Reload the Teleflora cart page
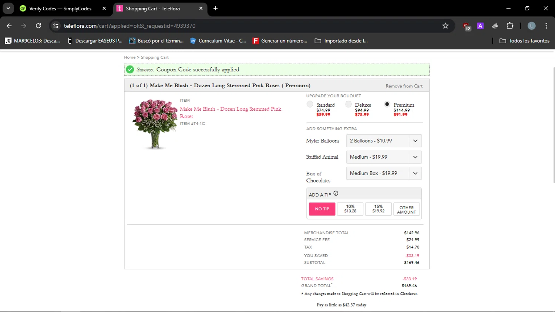Screen dimensions: 555x312 (x=38, y=26)
